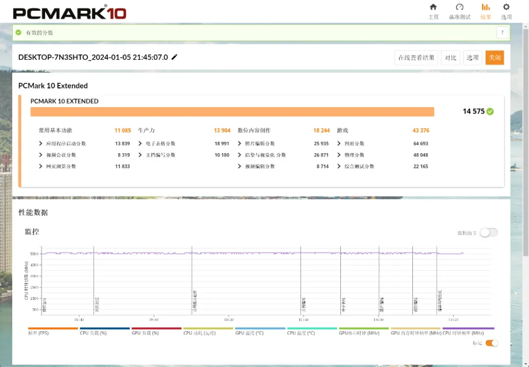Click the 生产力 score 13 904
Screen dimensions: 529x367
pos(222,131)
